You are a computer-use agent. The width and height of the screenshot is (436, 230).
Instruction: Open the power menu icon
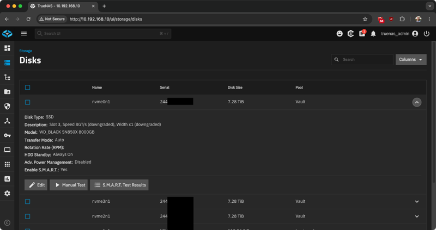pyautogui.click(x=427, y=34)
